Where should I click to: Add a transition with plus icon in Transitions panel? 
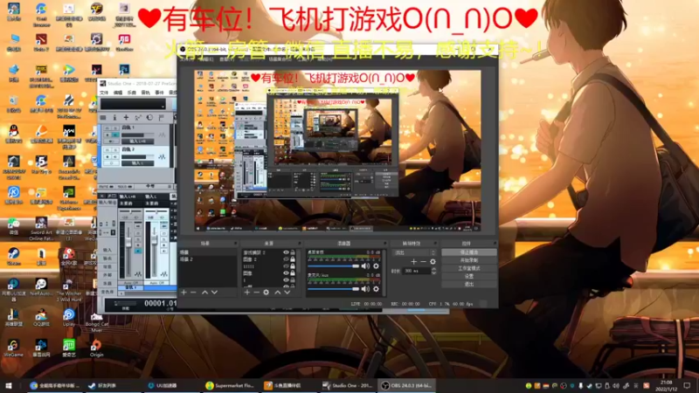click(413, 261)
